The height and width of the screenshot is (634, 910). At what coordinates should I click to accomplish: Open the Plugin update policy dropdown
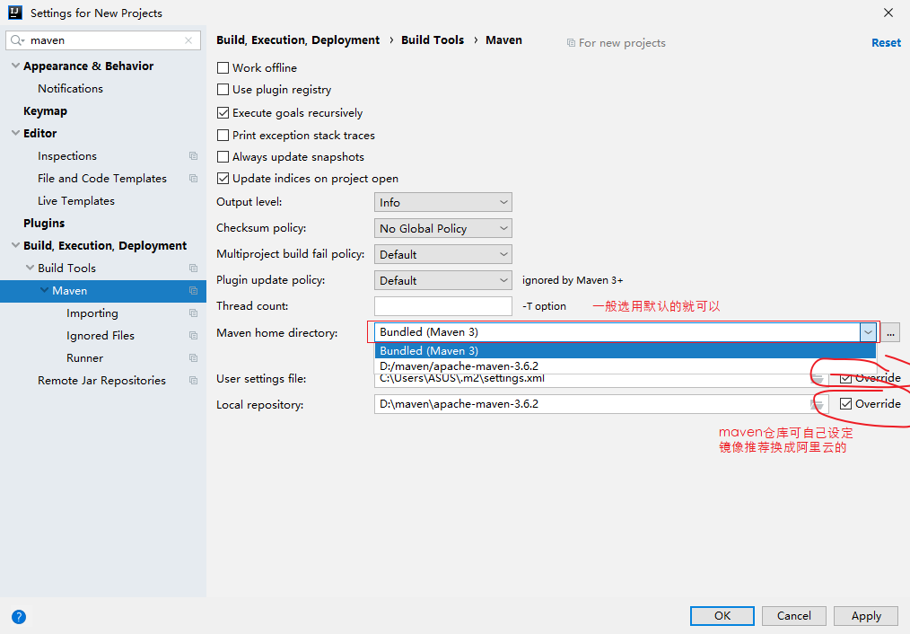[x=442, y=280]
